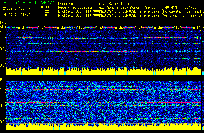Click the yellow Lch signal level bar graph
The width and height of the screenshot is (204, 133).
(x=103, y=71)
